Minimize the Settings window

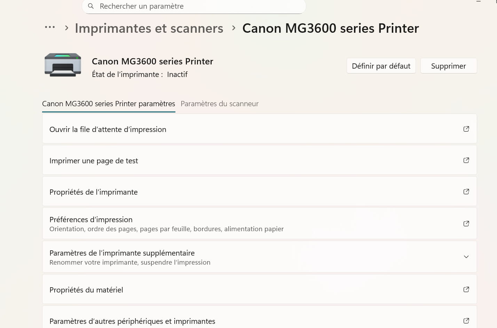tap(479, 2)
